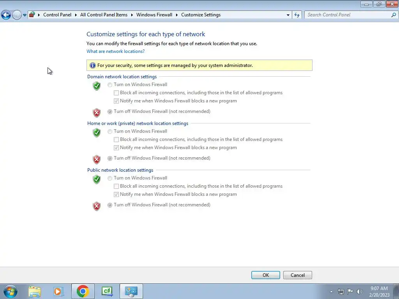Click red shield icon under Home or work settings

pyautogui.click(x=97, y=159)
